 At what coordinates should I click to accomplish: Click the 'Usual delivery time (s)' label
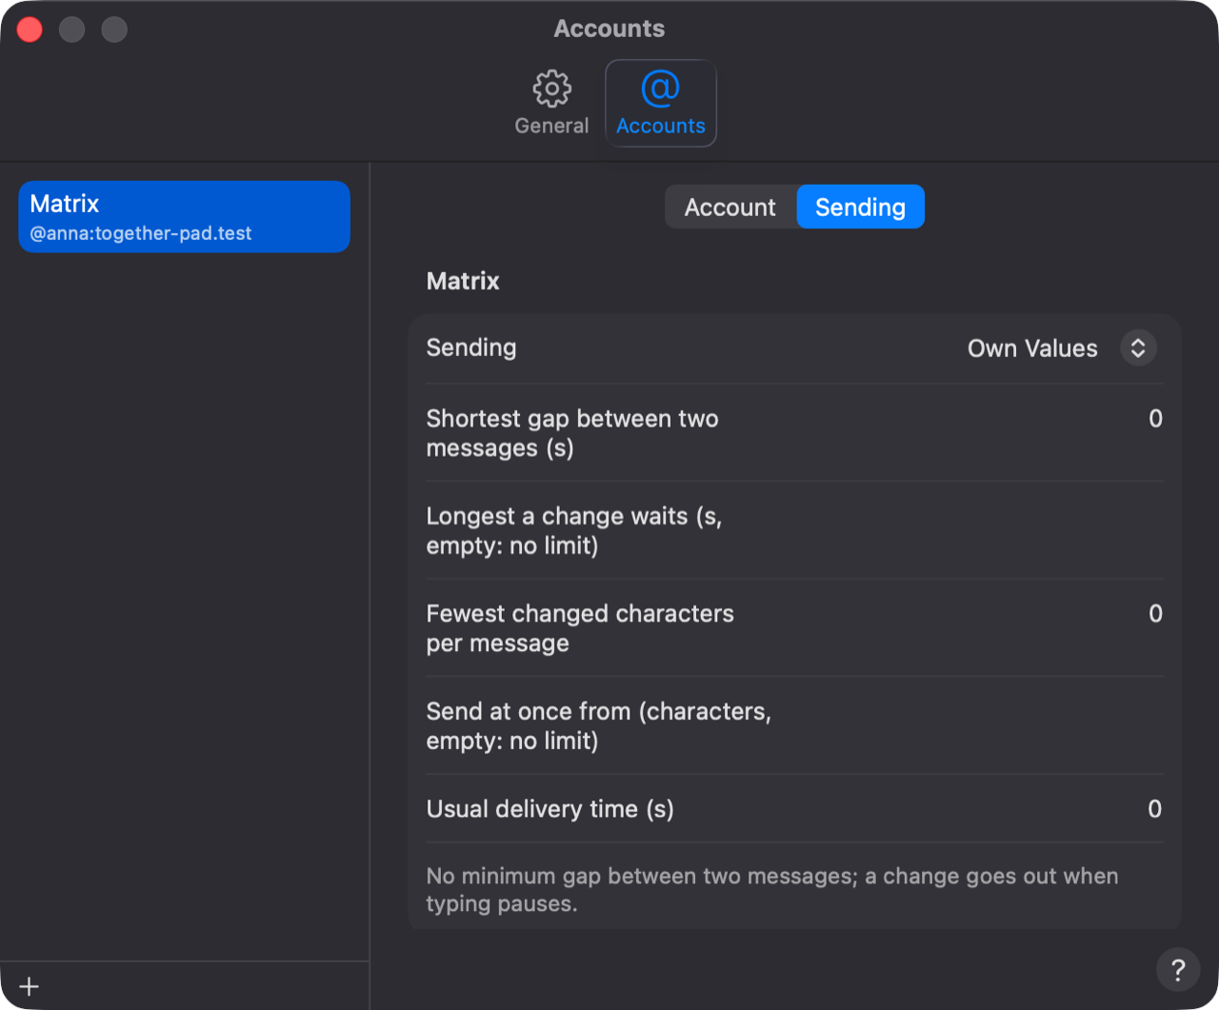[550, 809]
